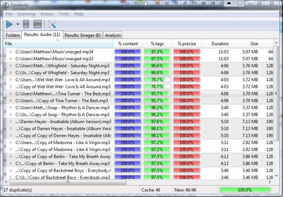Expand the merged mp32 row

click(10, 59)
